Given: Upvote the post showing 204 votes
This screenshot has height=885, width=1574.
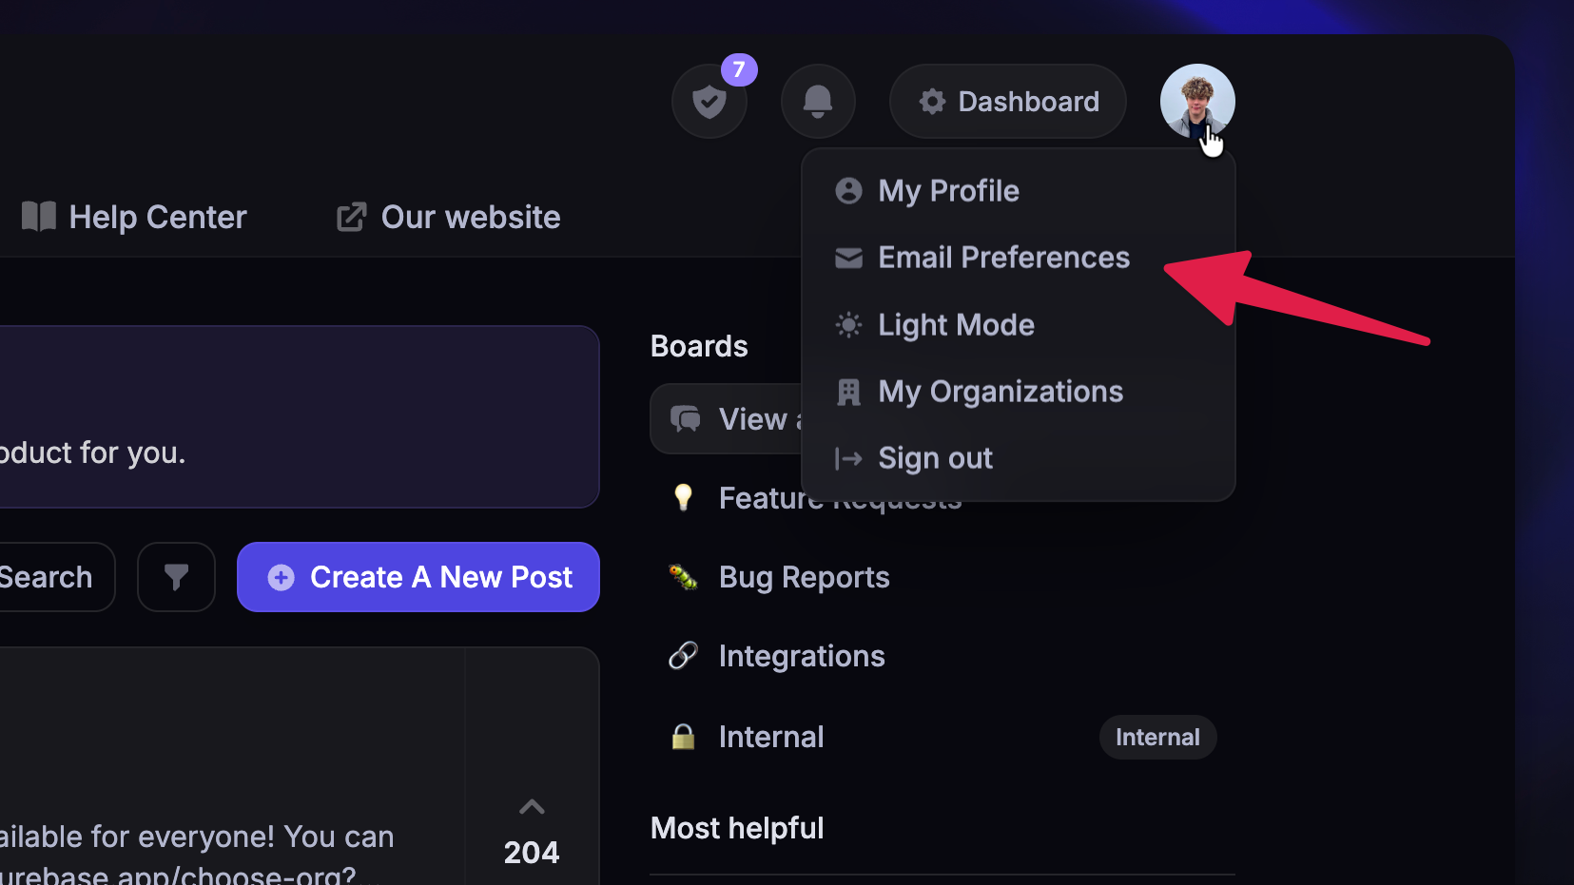Looking at the screenshot, I should point(531,806).
